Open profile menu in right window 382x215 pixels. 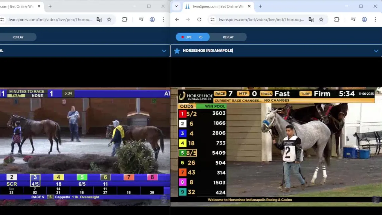pyautogui.click(x=364, y=19)
